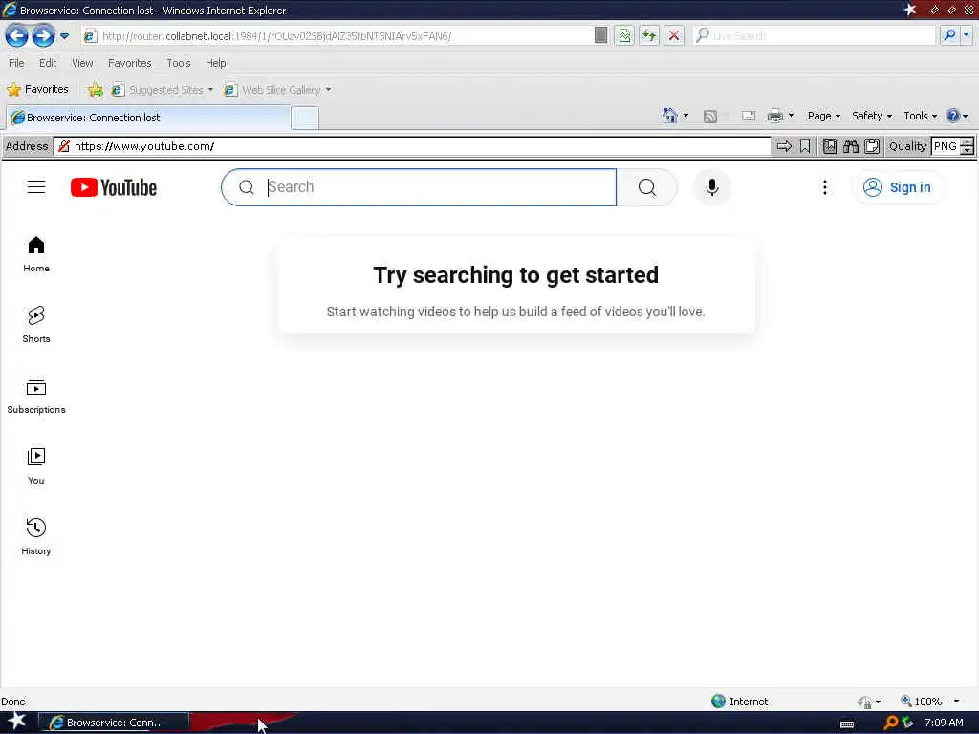Click the green Refresh arrows icon

tap(649, 35)
